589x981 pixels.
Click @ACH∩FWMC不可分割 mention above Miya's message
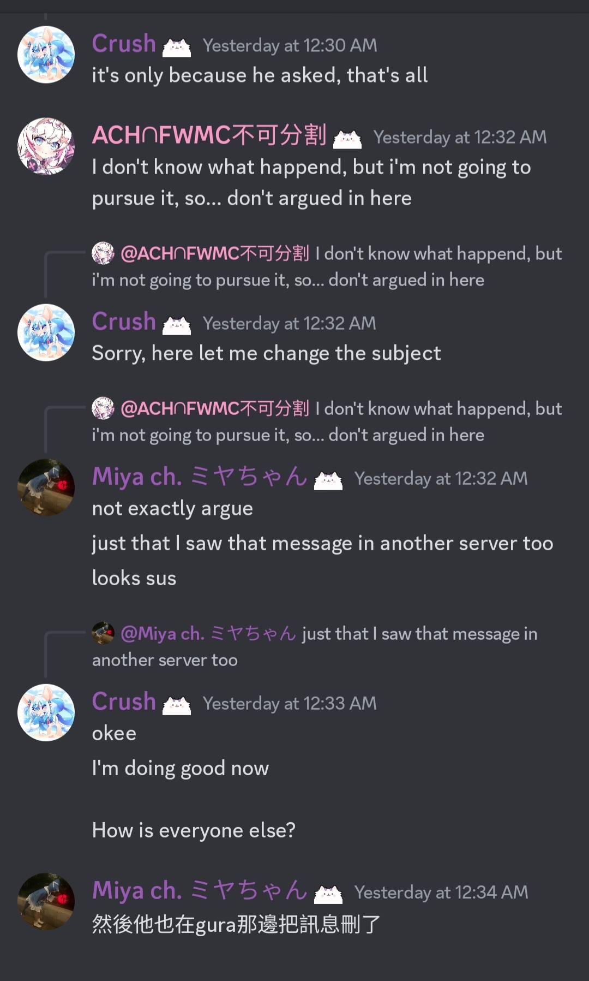pyautogui.click(x=215, y=408)
